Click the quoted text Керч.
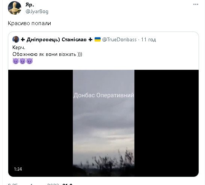 19,47
